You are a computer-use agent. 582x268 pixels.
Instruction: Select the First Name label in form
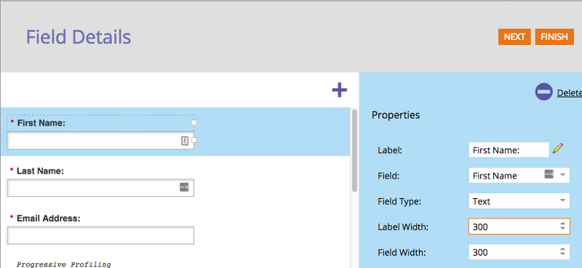click(41, 123)
